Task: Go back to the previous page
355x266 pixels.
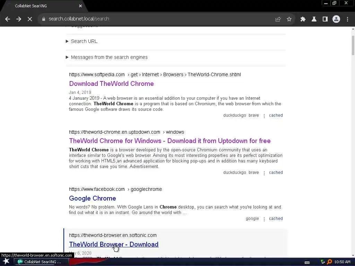Action: pos(8,19)
